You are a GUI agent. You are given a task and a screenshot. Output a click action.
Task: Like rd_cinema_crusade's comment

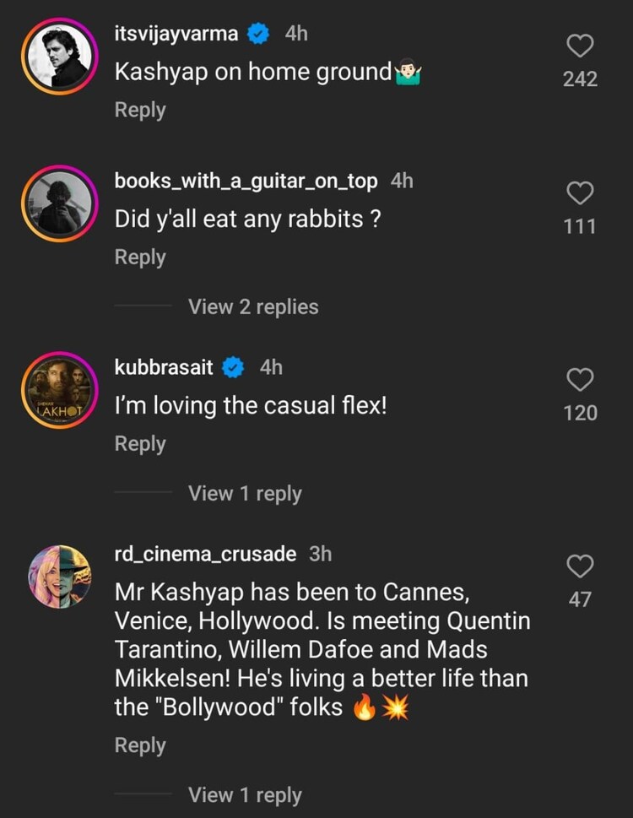[580, 566]
